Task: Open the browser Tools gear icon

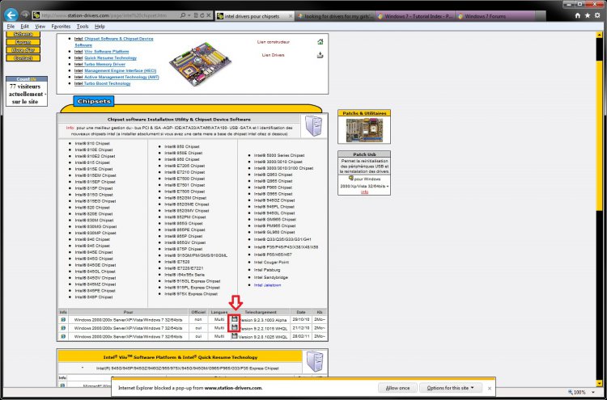Action: tap(598, 15)
